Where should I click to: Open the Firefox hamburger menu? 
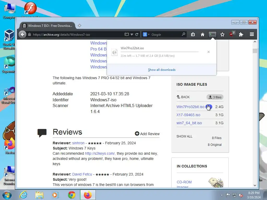[x=252, y=34]
